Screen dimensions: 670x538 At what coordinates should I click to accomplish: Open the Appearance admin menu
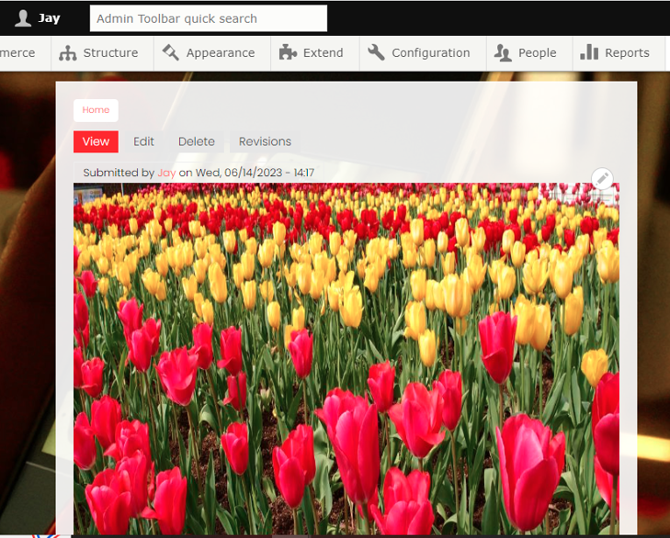click(212, 53)
